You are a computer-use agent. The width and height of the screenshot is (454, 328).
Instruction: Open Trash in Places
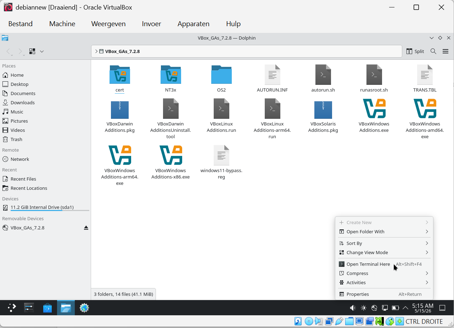[x=45, y=139]
